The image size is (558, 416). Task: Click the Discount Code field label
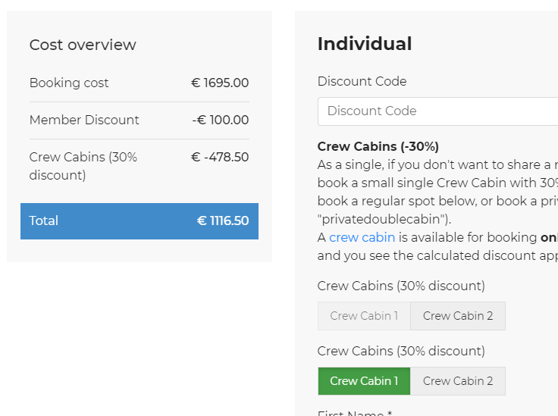[362, 82]
